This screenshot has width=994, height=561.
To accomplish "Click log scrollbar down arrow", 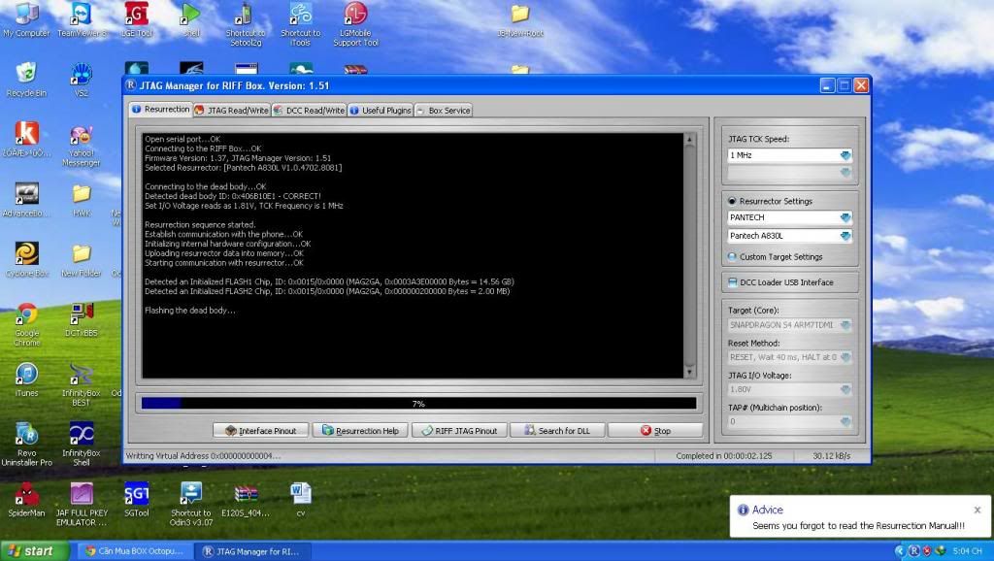I will [690, 372].
